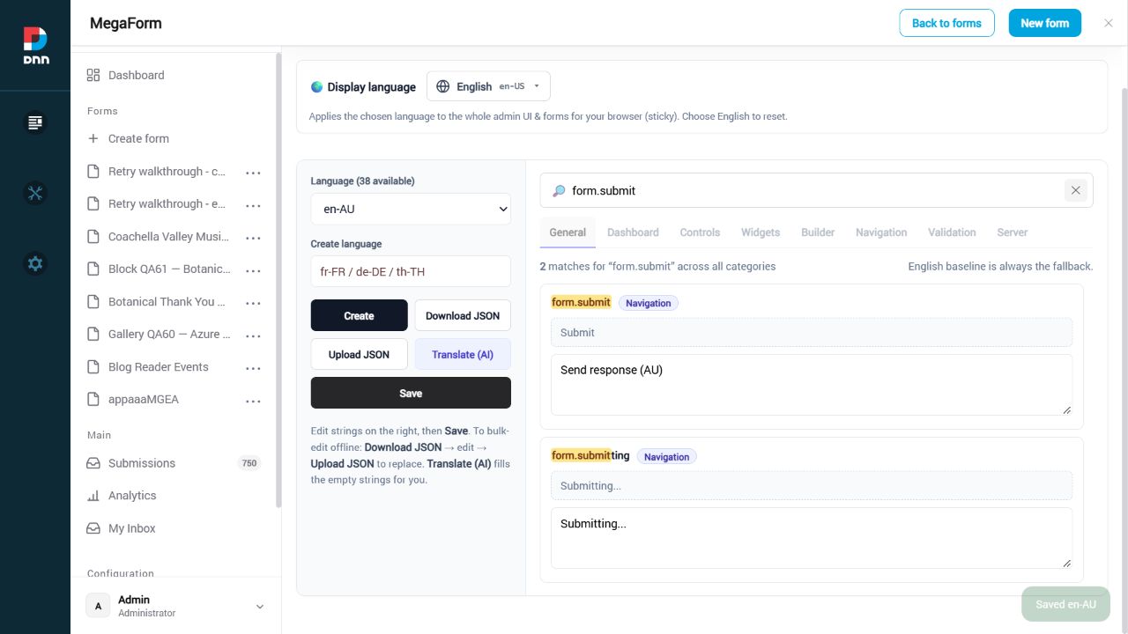This screenshot has width=1128, height=634.
Task: Click the Create language button
Action: [x=359, y=315]
